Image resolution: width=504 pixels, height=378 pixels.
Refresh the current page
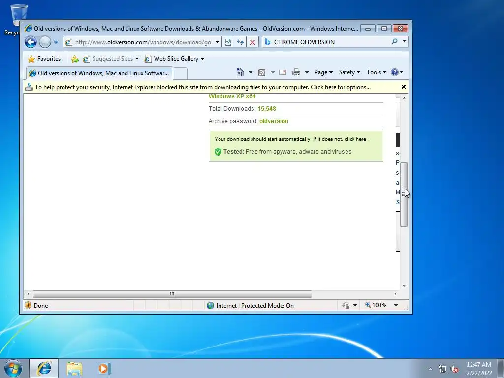tap(240, 42)
